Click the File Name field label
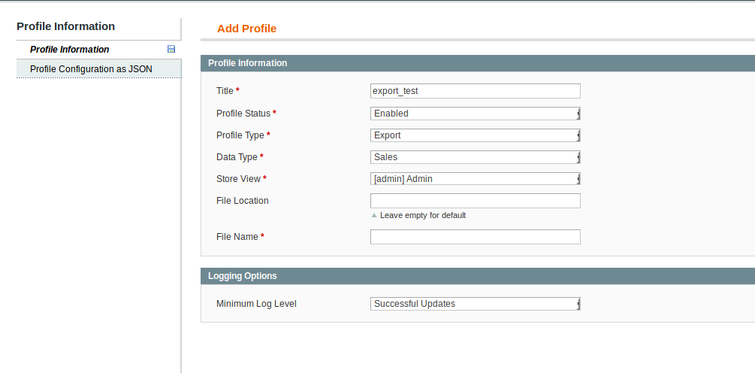This screenshot has height=373, width=755. (237, 237)
